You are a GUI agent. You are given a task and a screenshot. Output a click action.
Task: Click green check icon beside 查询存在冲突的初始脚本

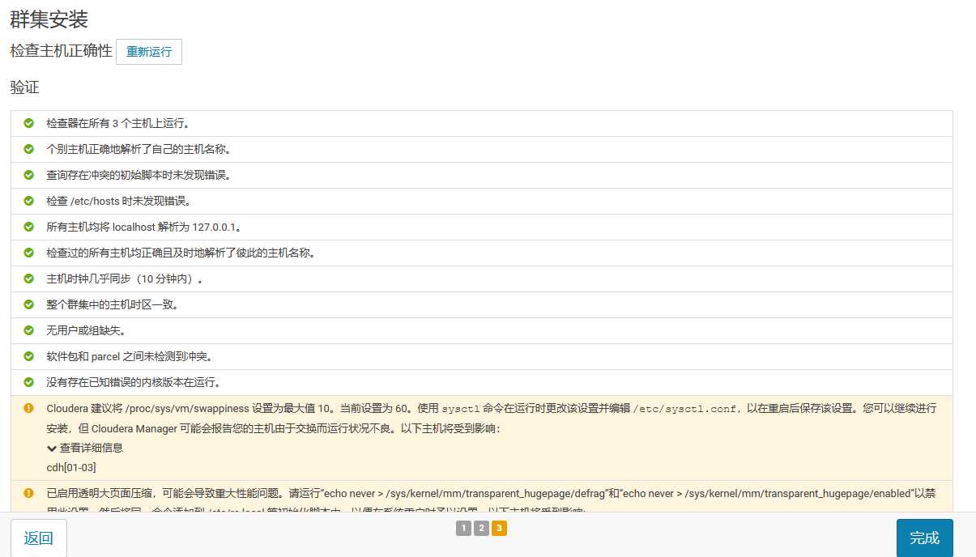[29, 175]
